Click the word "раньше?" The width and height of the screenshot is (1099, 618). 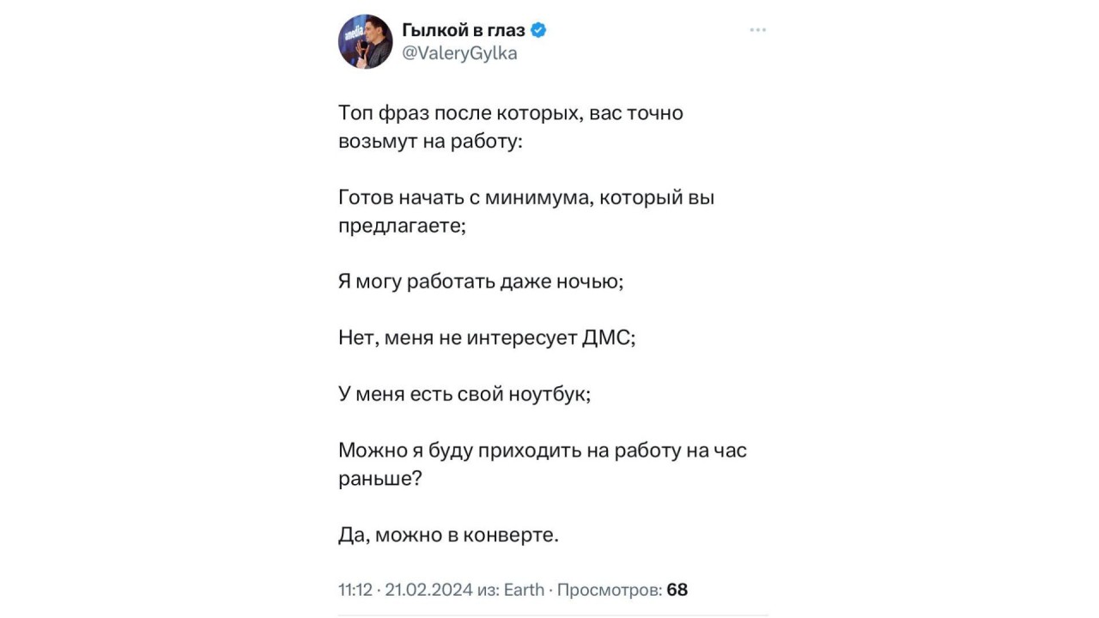coord(380,479)
